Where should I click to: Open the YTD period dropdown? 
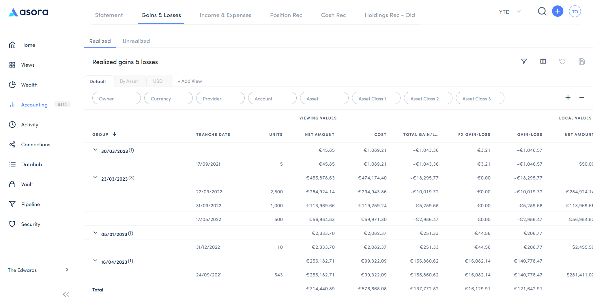click(510, 12)
